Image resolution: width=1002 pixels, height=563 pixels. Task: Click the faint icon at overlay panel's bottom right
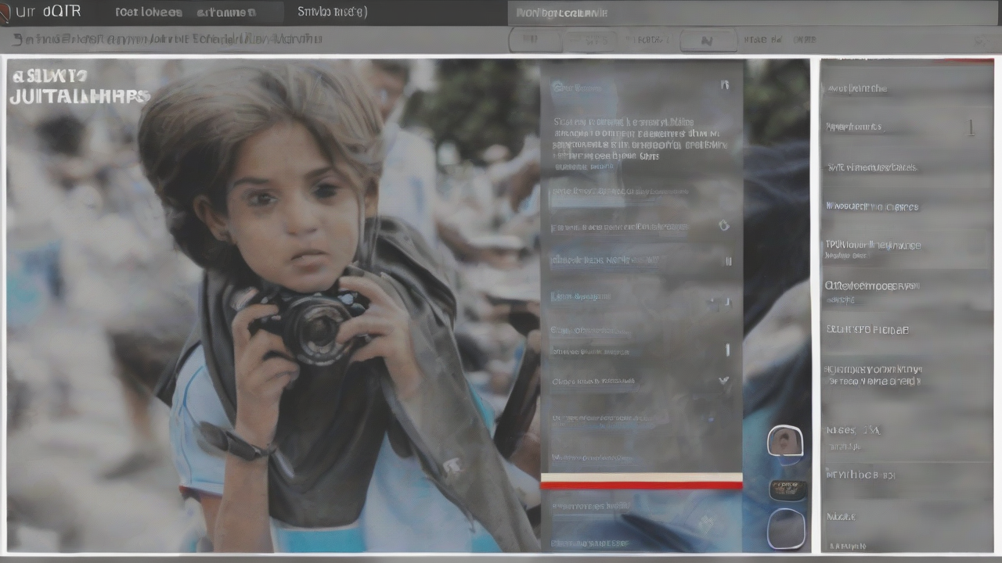point(705,523)
